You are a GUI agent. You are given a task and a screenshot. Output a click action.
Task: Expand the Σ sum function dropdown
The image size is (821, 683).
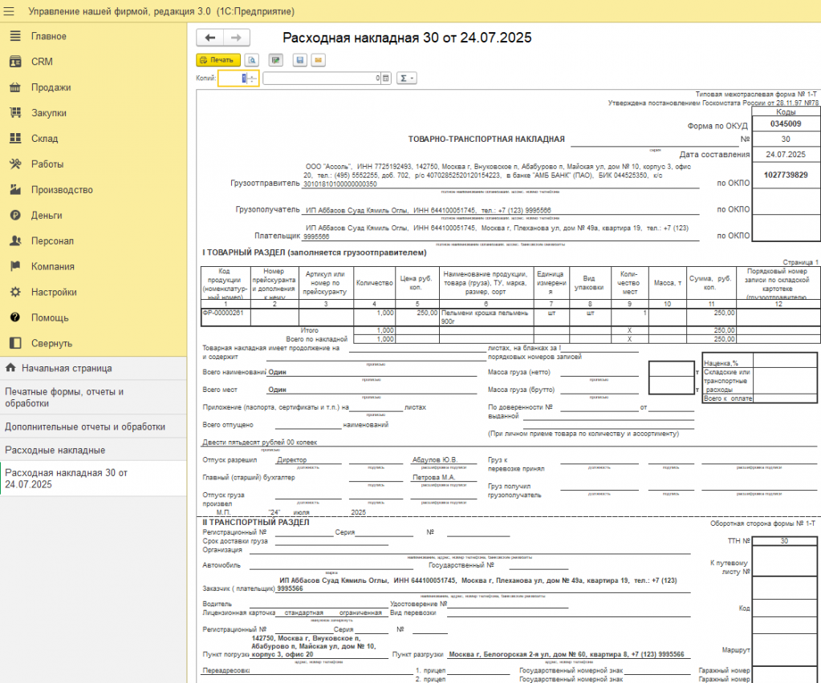pos(406,79)
